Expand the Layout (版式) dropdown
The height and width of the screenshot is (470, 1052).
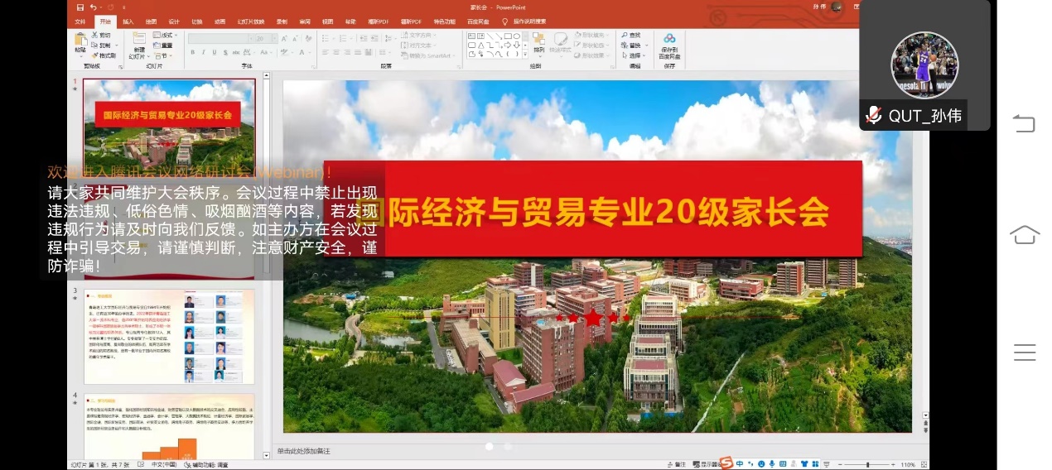tap(165, 36)
